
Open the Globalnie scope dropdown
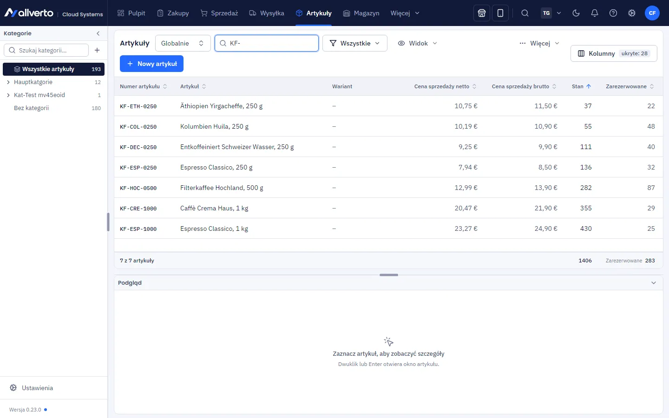point(183,43)
